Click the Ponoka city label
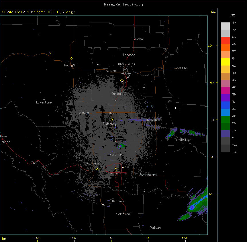The image size is (247, 242). point(138,39)
